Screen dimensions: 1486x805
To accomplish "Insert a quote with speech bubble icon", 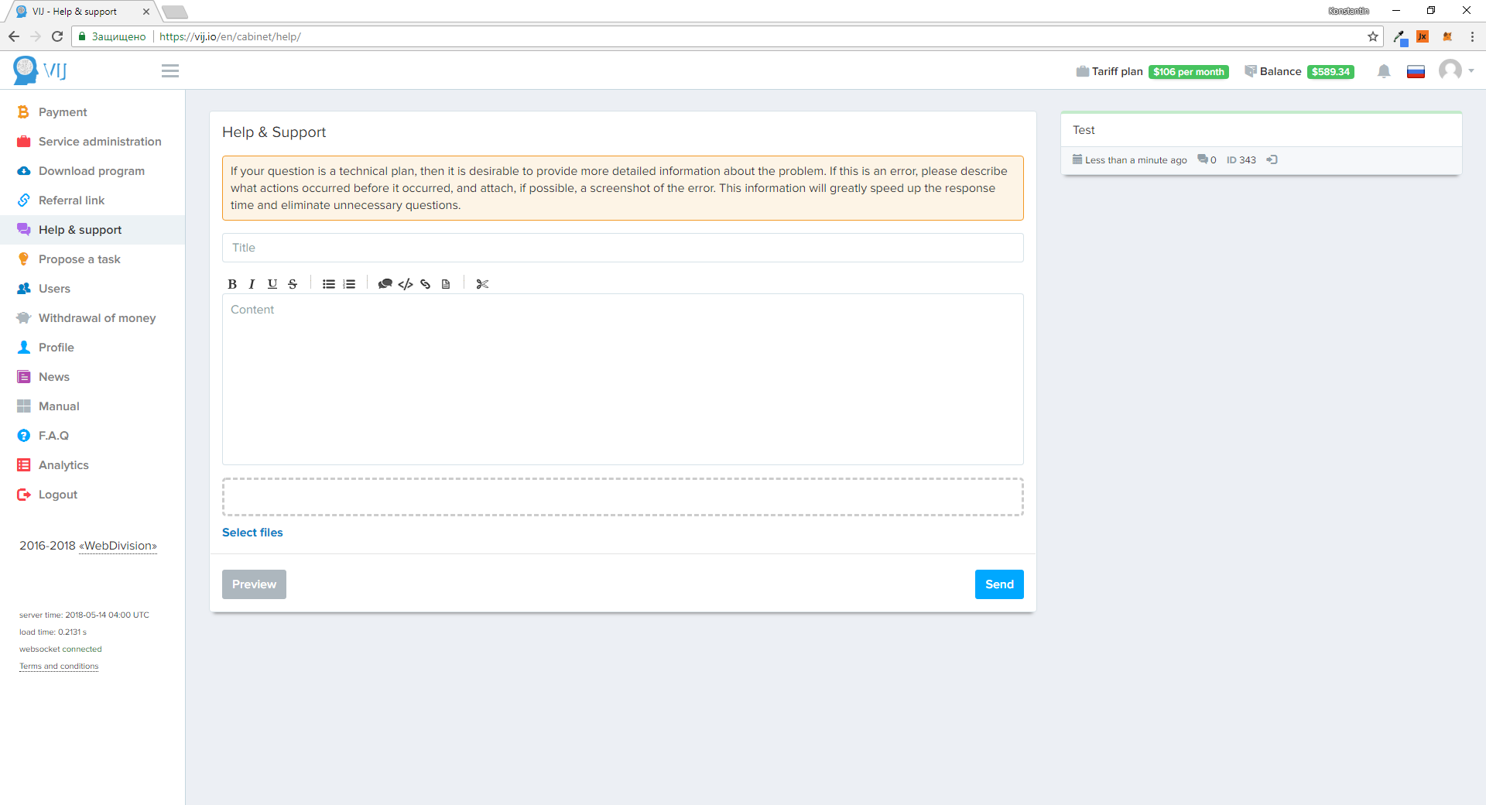I will click(385, 284).
